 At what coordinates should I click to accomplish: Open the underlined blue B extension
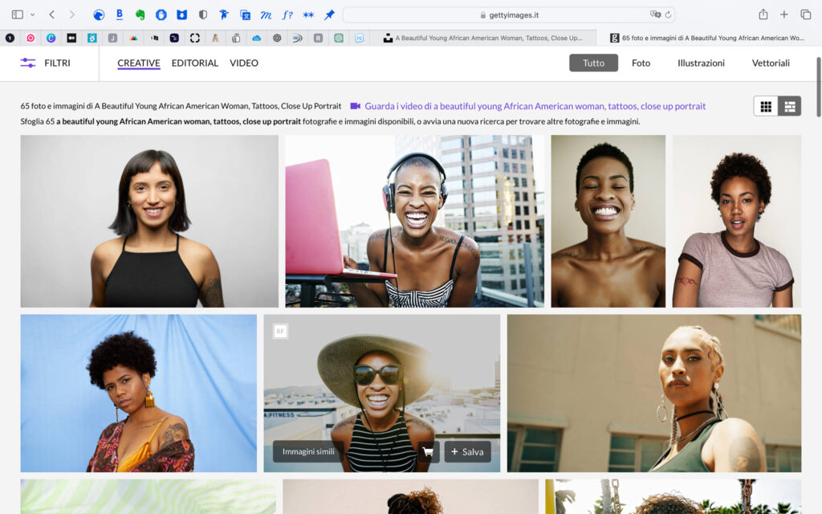[x=120, y=14]
